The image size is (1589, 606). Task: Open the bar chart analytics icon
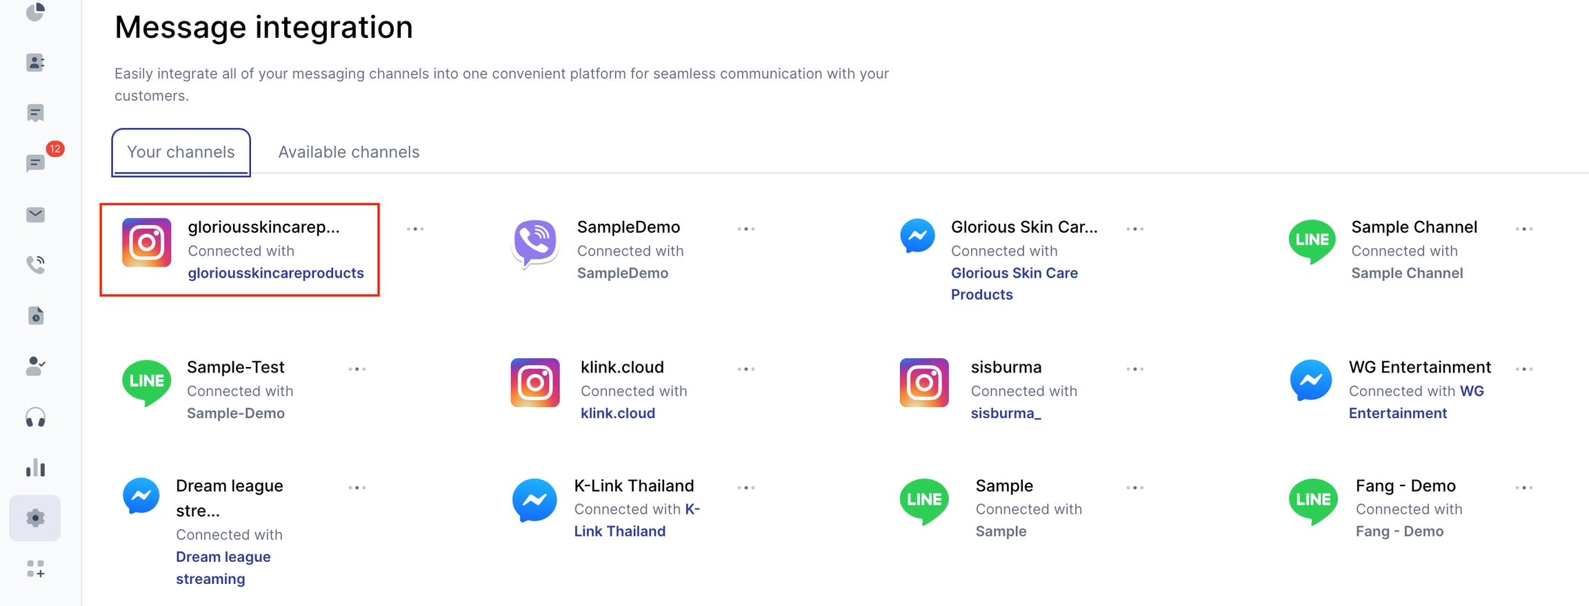click(x=35, y=468)
